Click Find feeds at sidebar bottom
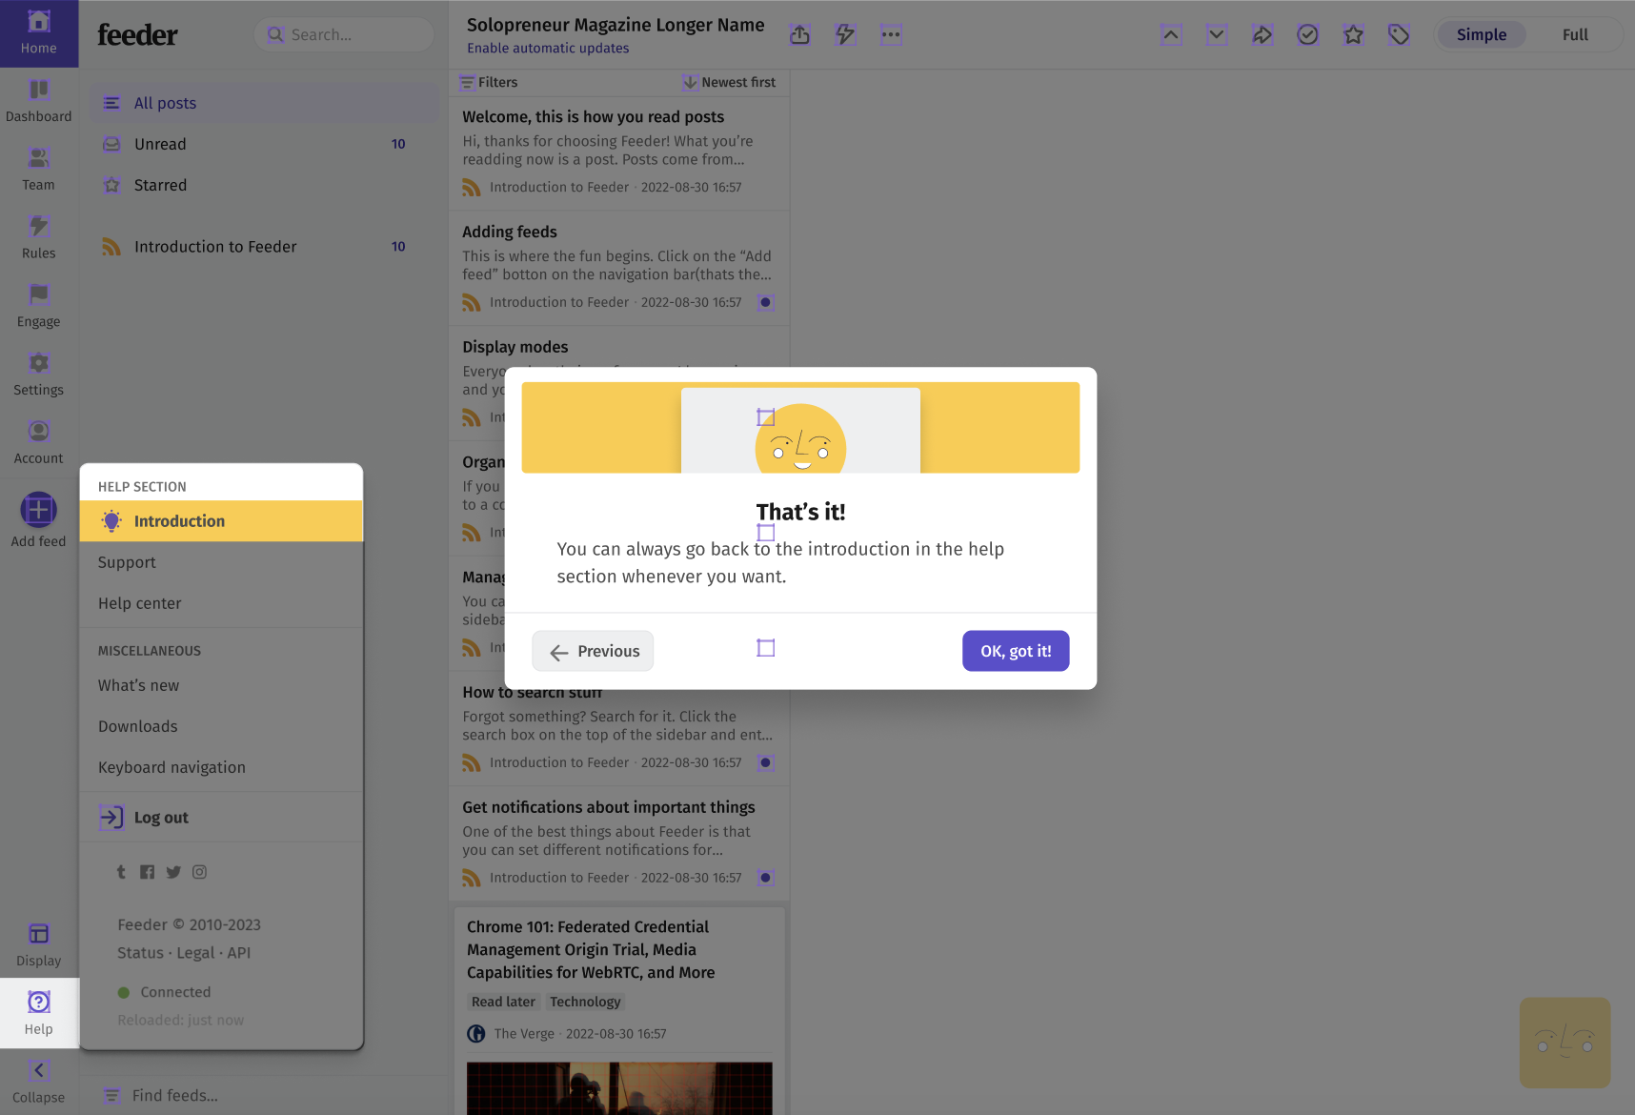1635x1115 pixels. (175, 1096)
